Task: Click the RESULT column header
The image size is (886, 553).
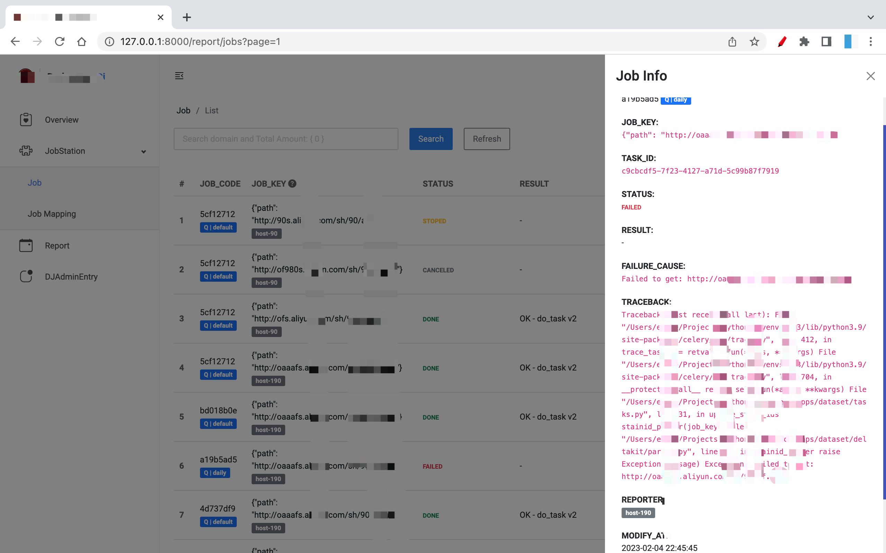Action: point(534,184)
